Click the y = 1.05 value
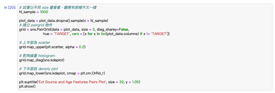This screenshot has height=93, width=275. click(x=132, y=82)
